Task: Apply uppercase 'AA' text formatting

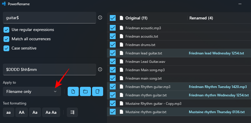Action: (x=21, y=112)
